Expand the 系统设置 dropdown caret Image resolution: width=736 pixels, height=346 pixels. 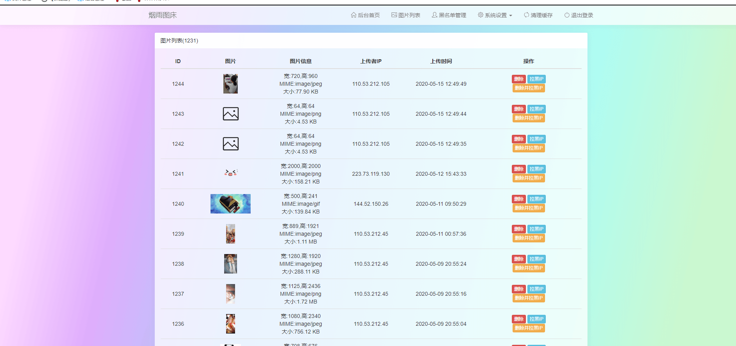(x=511, y=16)
